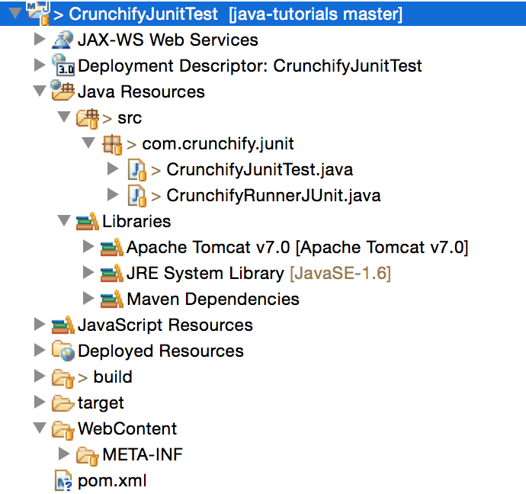Image resolution: width=526 pixels, height=494 pixels.
Task: Click the CrunchifyJunitTest.java file icon
Action: click(x=136, y=169)
